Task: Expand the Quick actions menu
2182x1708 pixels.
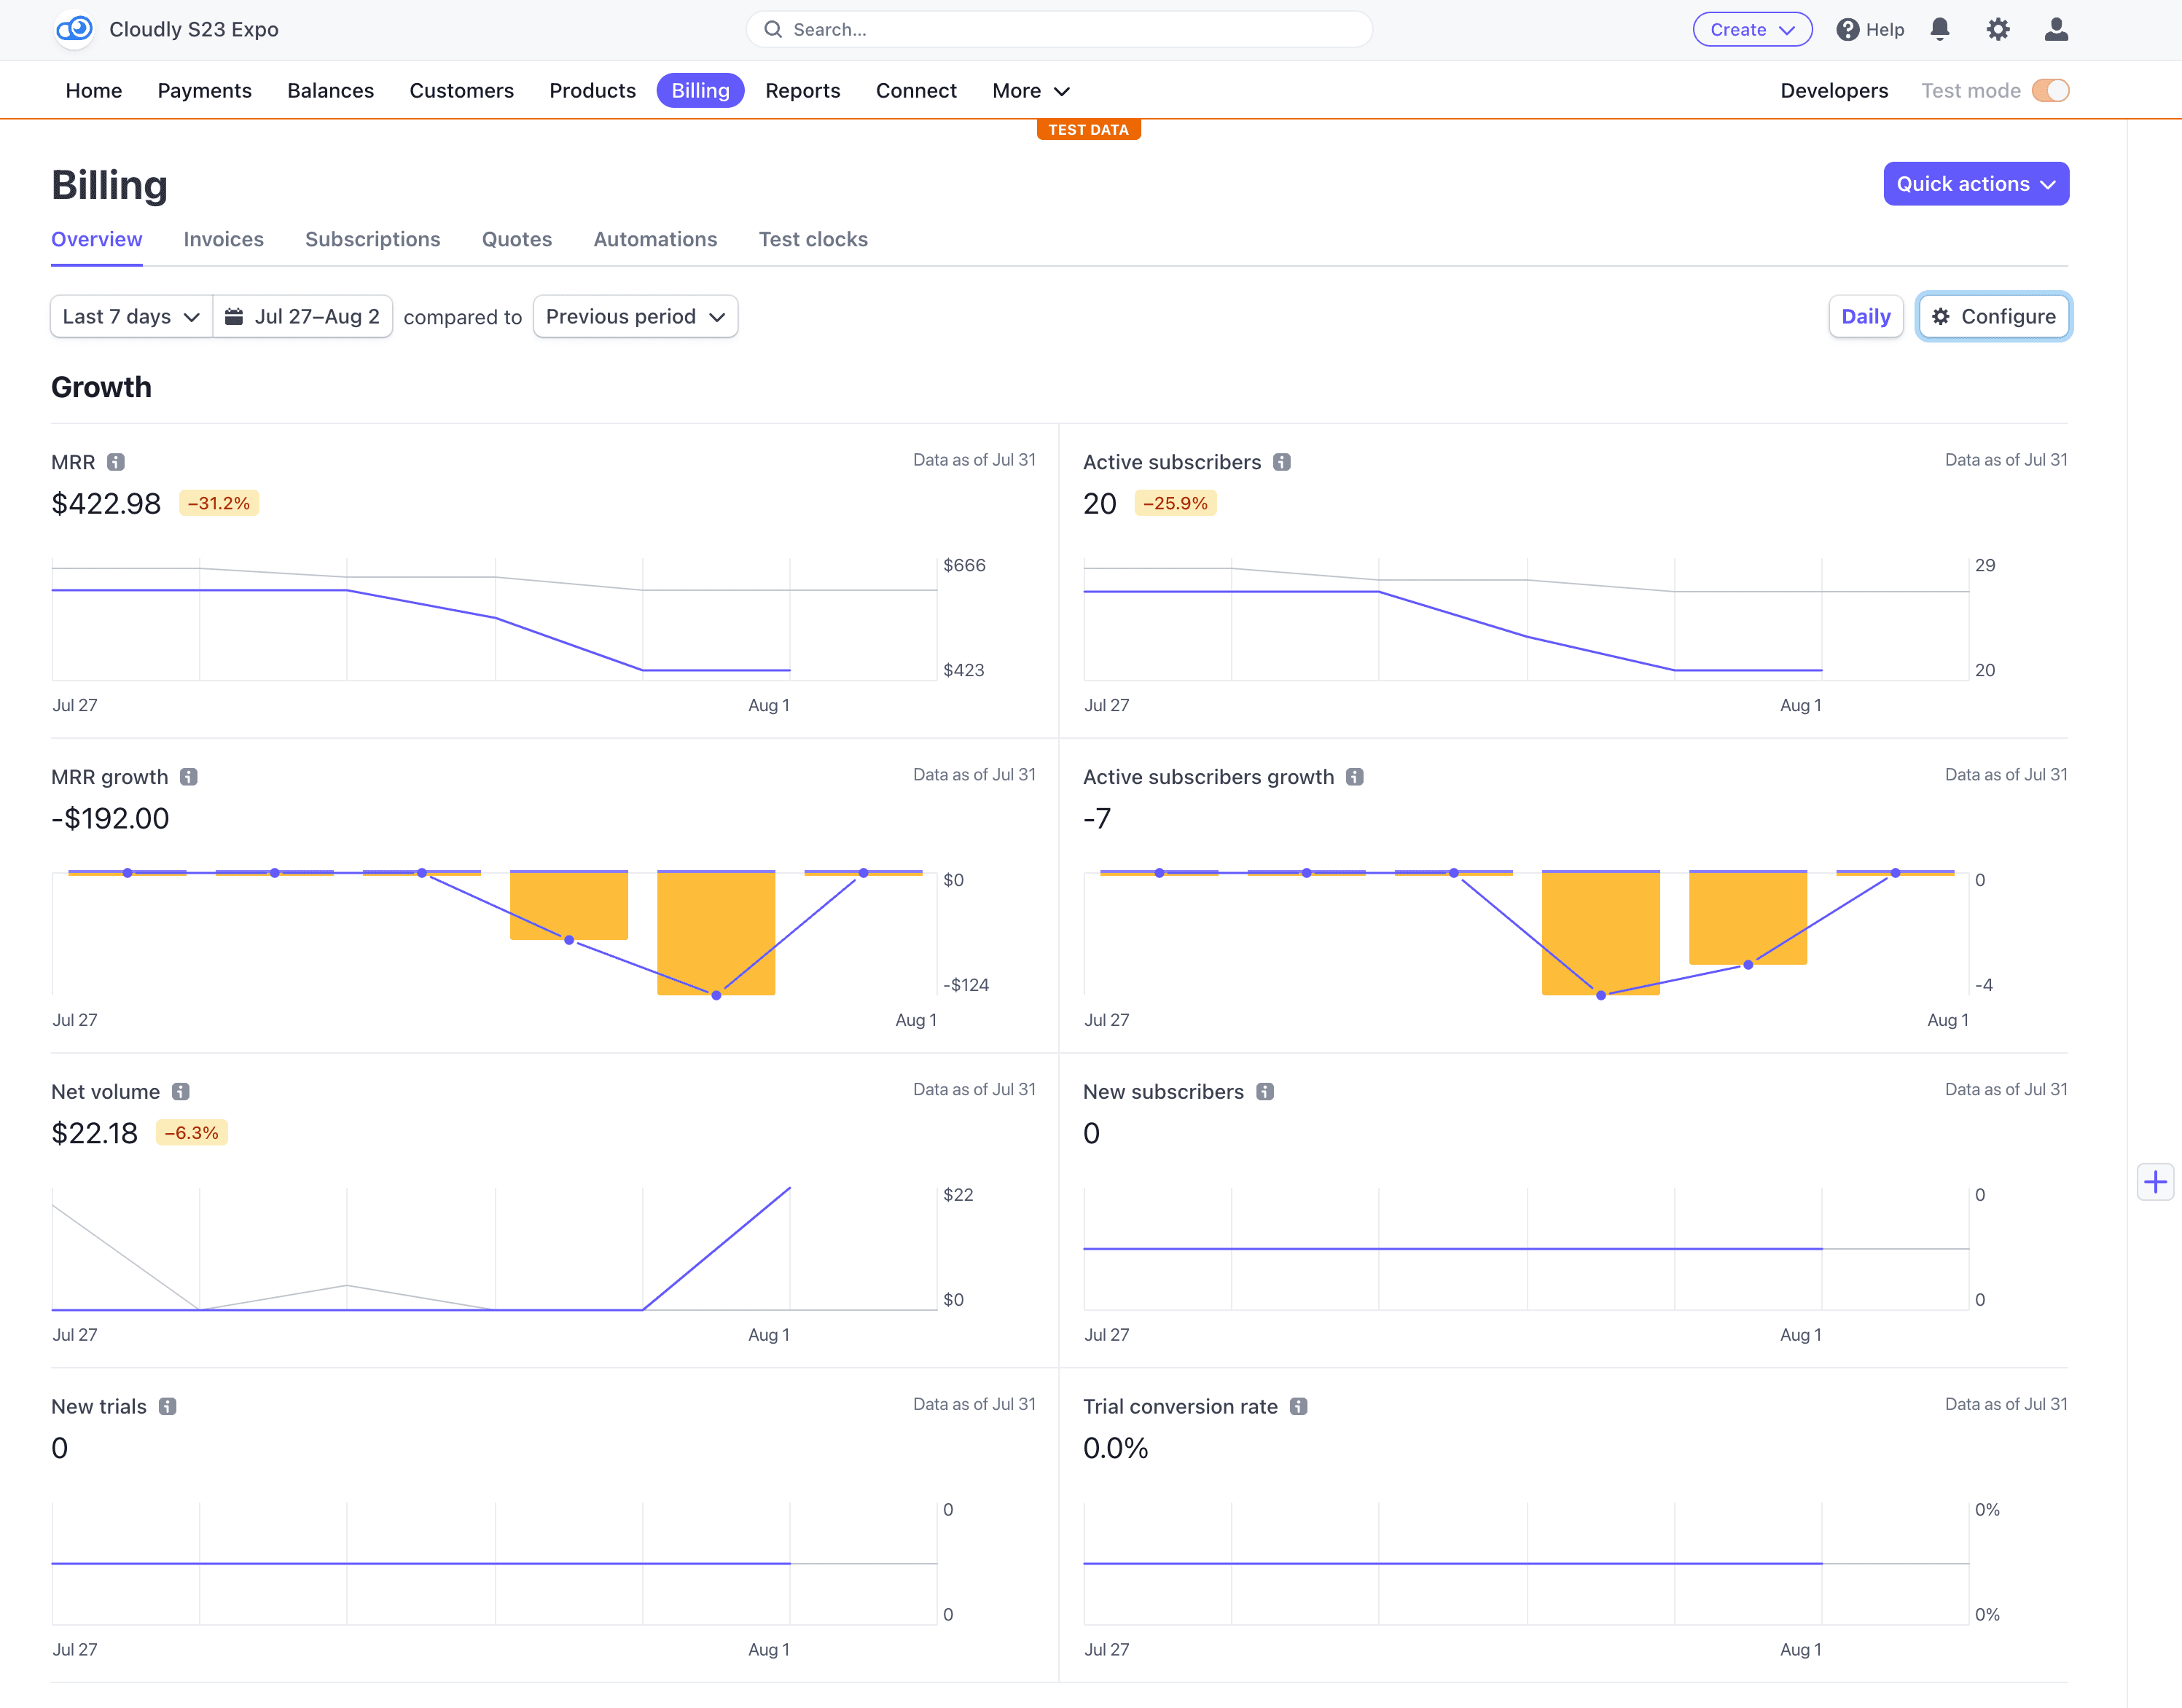Action: 1975,183
